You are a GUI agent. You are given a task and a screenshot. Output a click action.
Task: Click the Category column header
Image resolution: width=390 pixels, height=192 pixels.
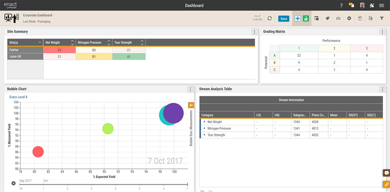tap(227, 115)
